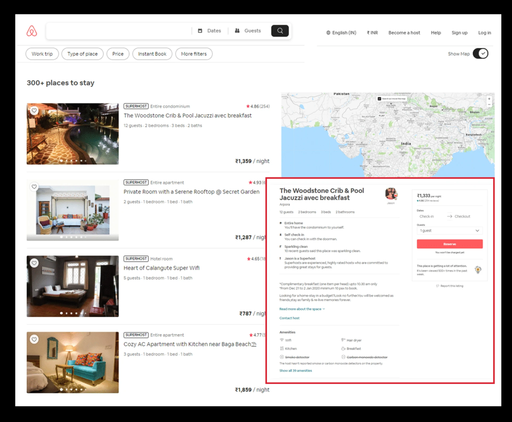The image size is (512, 422).
Task: Click the Reserve button
Action: click(x=450, y=244)
